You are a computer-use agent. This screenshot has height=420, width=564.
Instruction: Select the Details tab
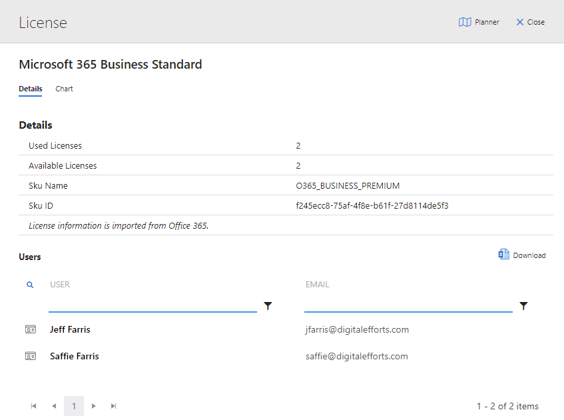point(31,89)
